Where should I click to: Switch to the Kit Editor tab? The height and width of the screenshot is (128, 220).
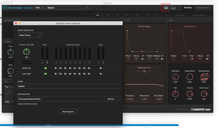(x=188, y=8)
